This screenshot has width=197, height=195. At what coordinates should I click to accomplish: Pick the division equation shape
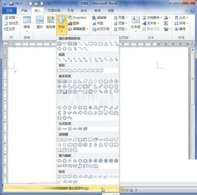pos(75,129)
